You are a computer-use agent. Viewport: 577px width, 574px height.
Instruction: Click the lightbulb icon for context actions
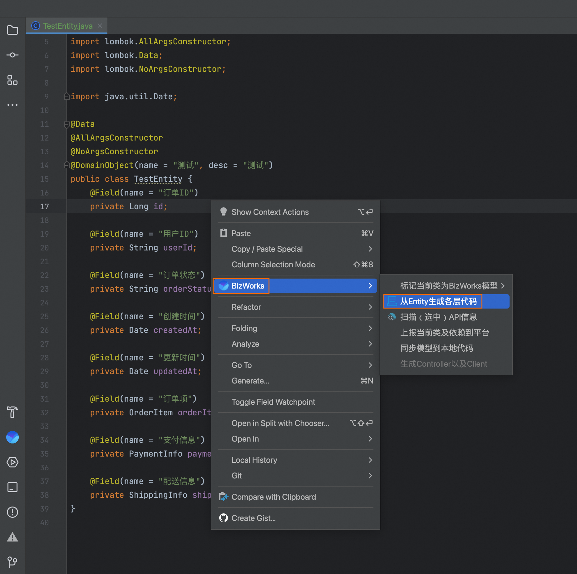(x=224, y=212)
